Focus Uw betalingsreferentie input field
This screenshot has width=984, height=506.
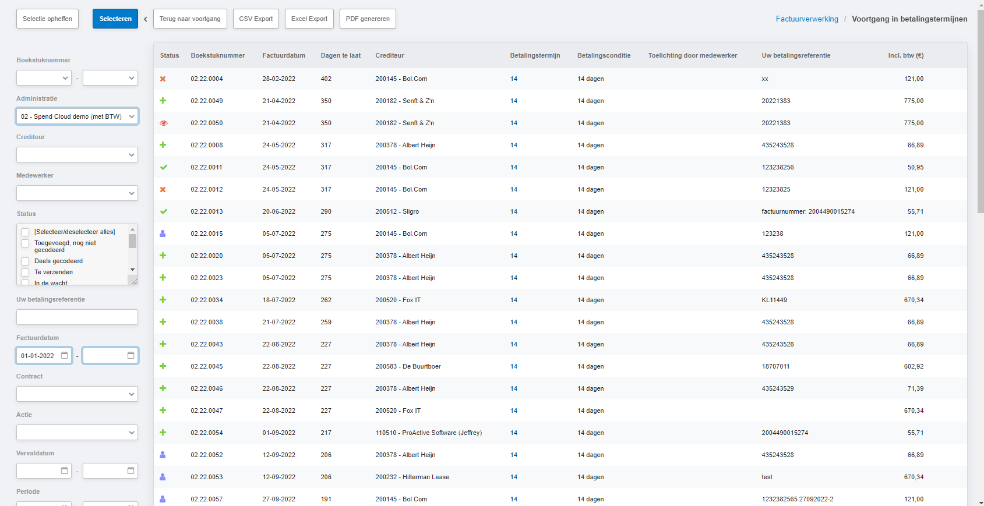click(x=77, y=317)
